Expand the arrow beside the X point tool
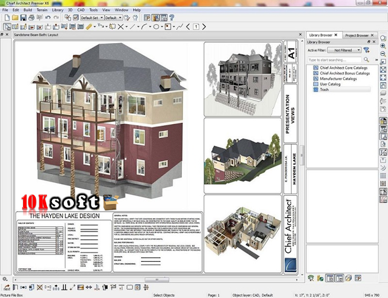The width and height of the screenshot is (388, 298). pyautogui.click(x=126, y=27)
